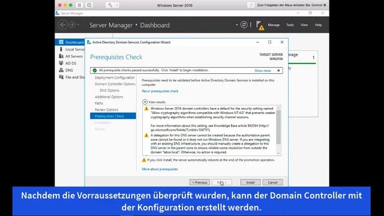
Task: Dismiss the prerequisite success message
Action: (278, 71)
